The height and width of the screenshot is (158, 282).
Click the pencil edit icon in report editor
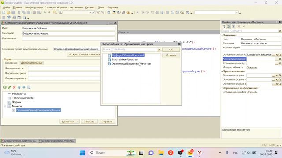click(9, 87)
